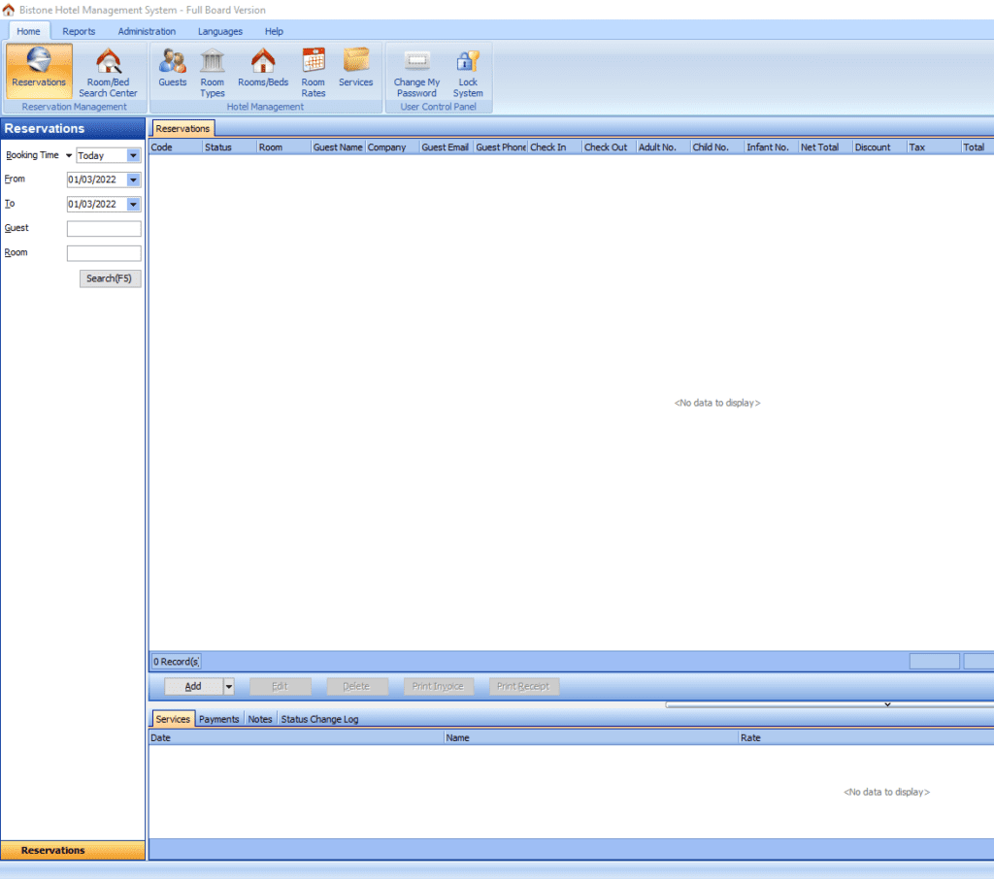Click the Guests icon

pyautogui.click(x=173, y=68)
